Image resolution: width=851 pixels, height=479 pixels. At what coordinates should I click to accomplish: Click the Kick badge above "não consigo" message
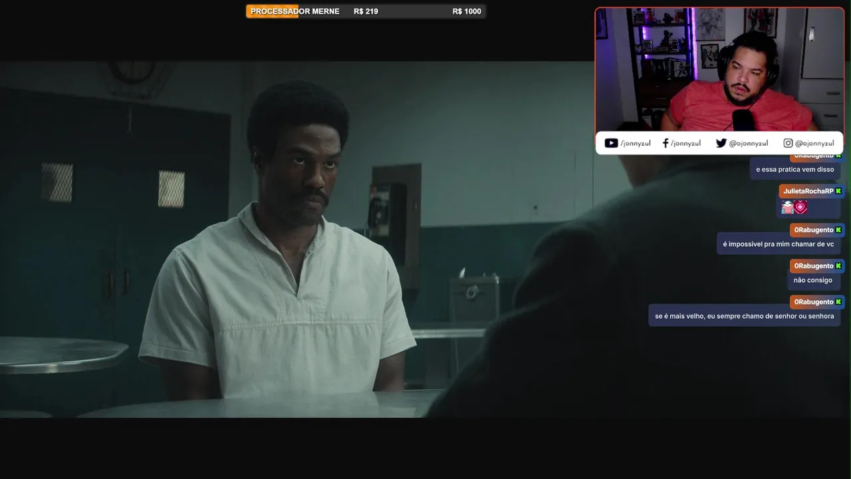coord(838,266)
